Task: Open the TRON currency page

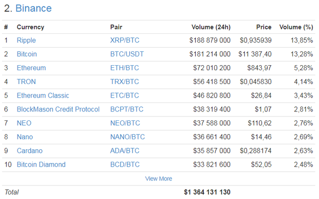Action: click(26, 82)
